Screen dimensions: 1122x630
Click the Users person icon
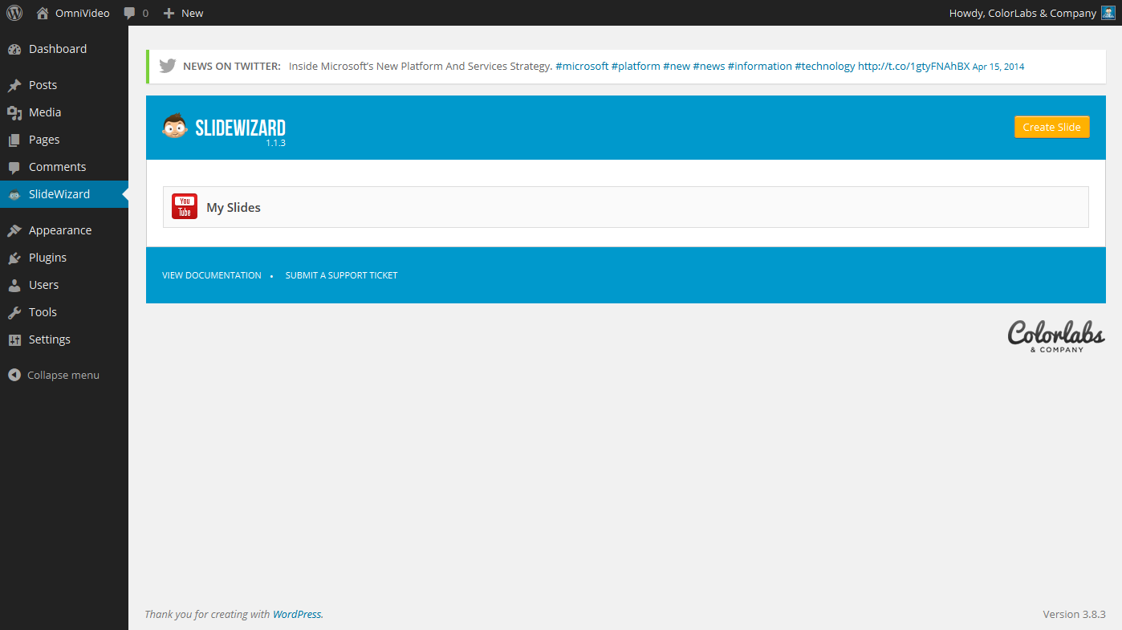[x=14, y=285]
